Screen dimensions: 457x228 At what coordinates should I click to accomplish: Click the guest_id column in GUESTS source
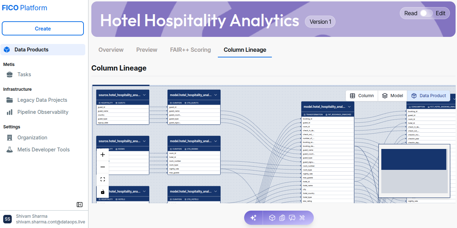coord(123,107)
